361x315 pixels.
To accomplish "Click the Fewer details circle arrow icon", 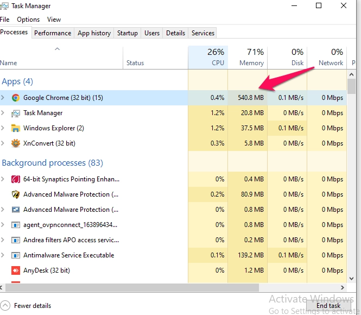I will click(x=5, y=306).
